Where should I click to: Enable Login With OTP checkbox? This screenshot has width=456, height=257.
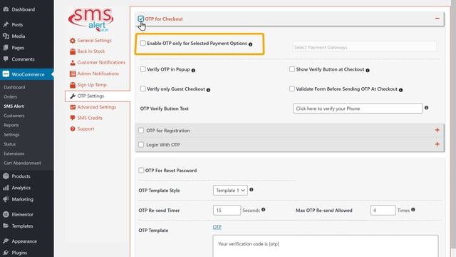click(141, 144)
